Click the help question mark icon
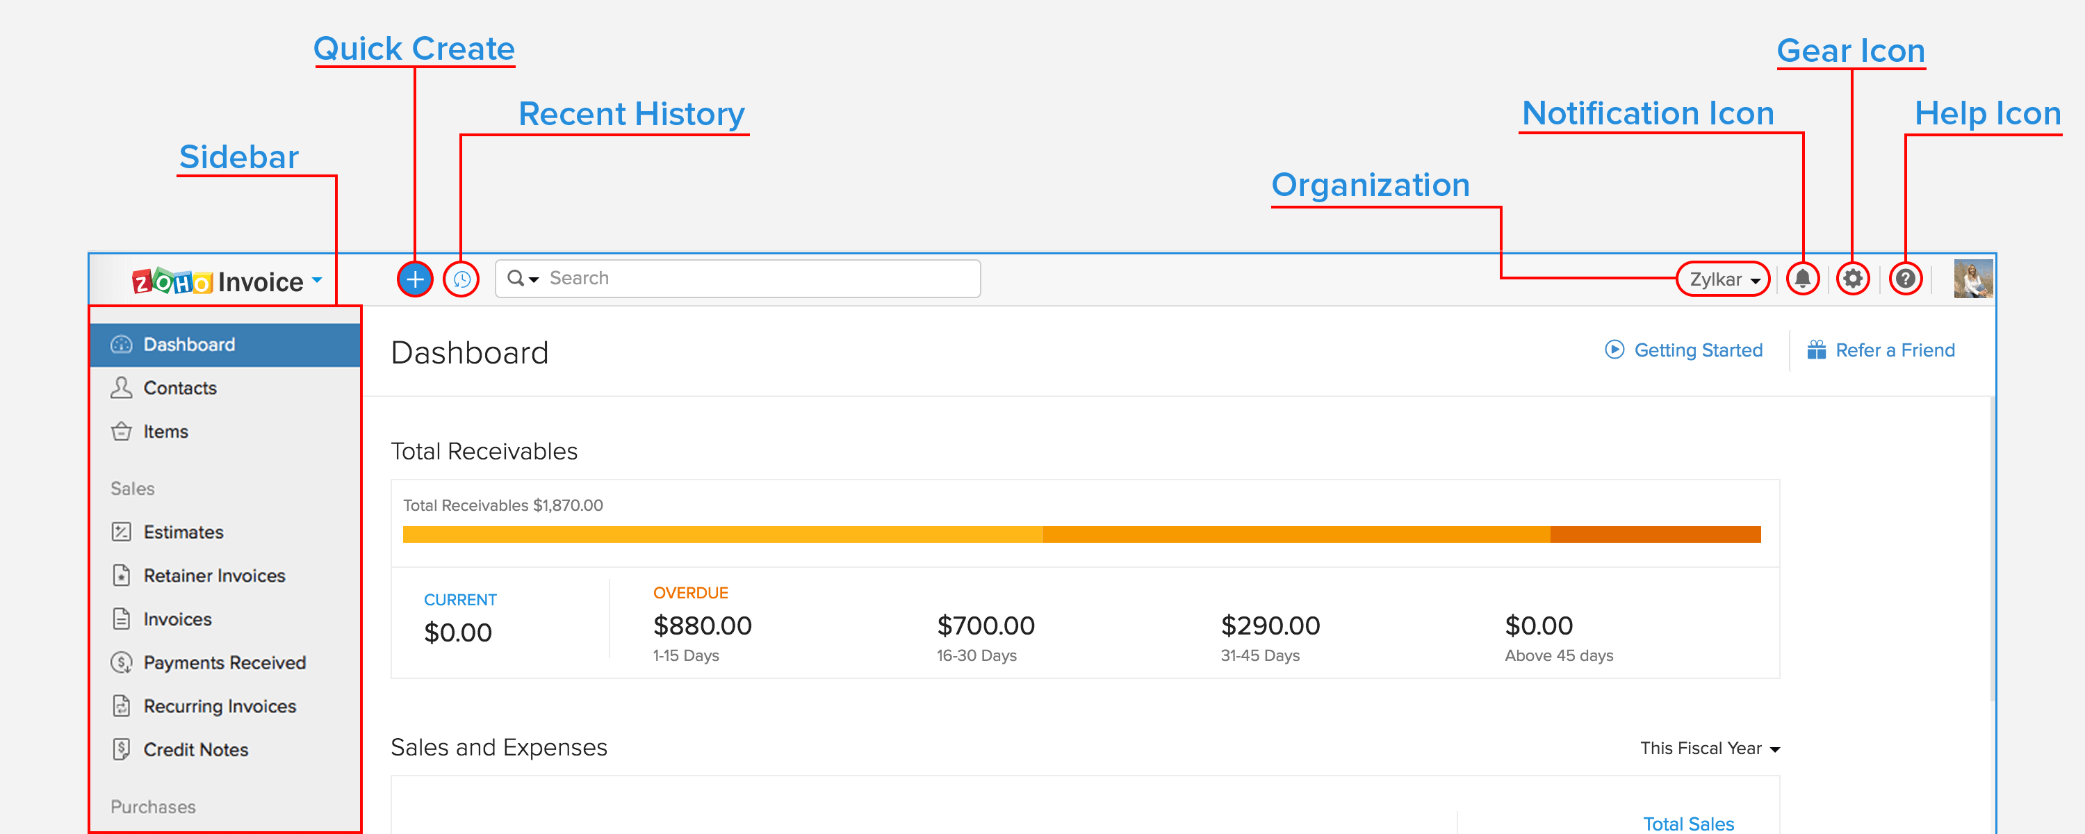The width and height of the screenshot is (2085, 834). pos(1905,279)
